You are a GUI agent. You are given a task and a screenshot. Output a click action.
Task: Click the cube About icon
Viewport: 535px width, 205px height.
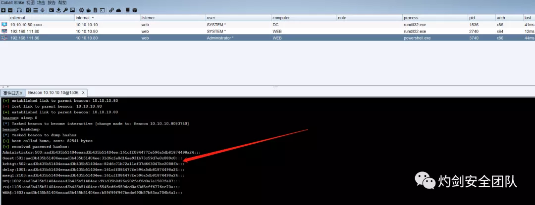tap(134, 10)
